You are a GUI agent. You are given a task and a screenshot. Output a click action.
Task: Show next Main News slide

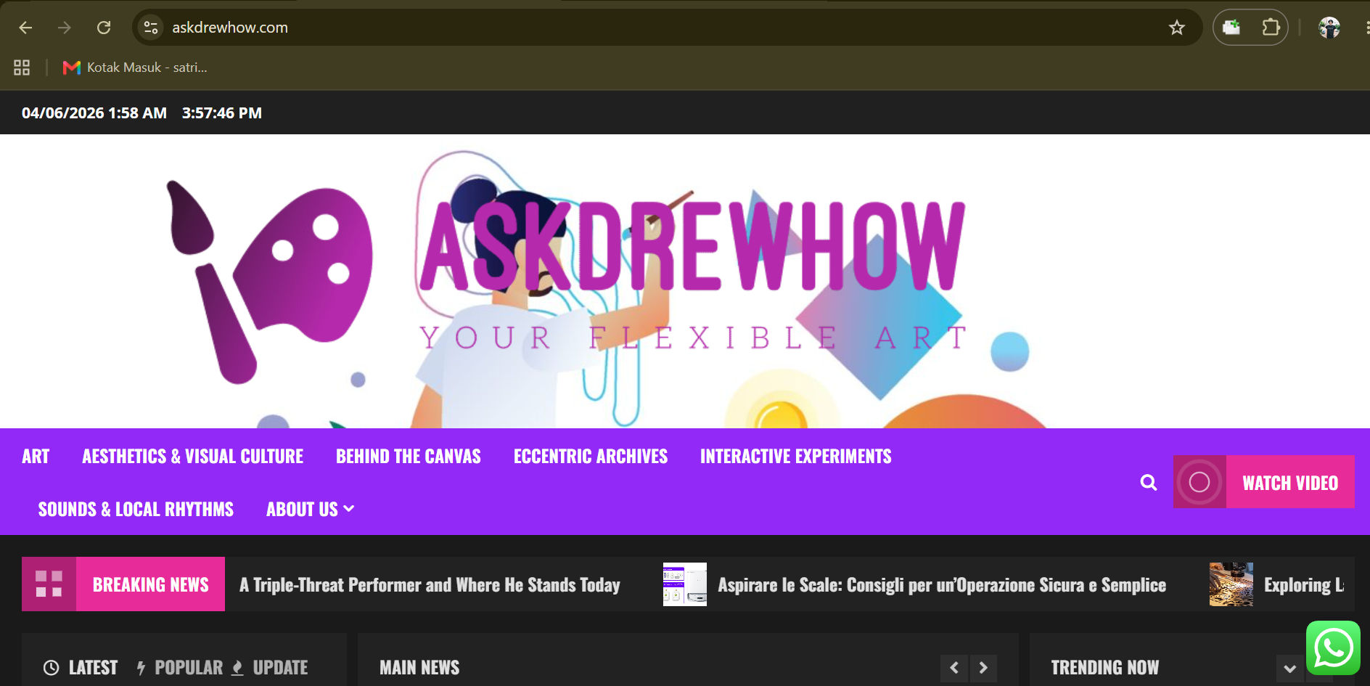(x=983, y=668)
